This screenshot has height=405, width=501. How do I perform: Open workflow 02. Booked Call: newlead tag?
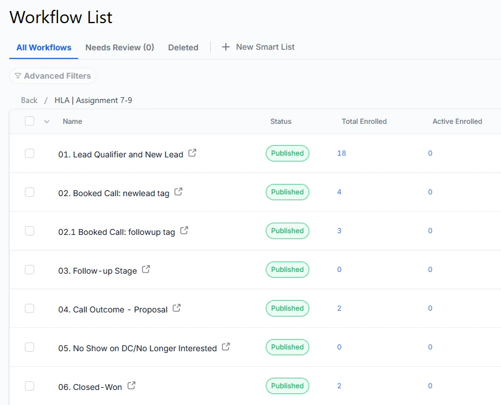point(114,193)
